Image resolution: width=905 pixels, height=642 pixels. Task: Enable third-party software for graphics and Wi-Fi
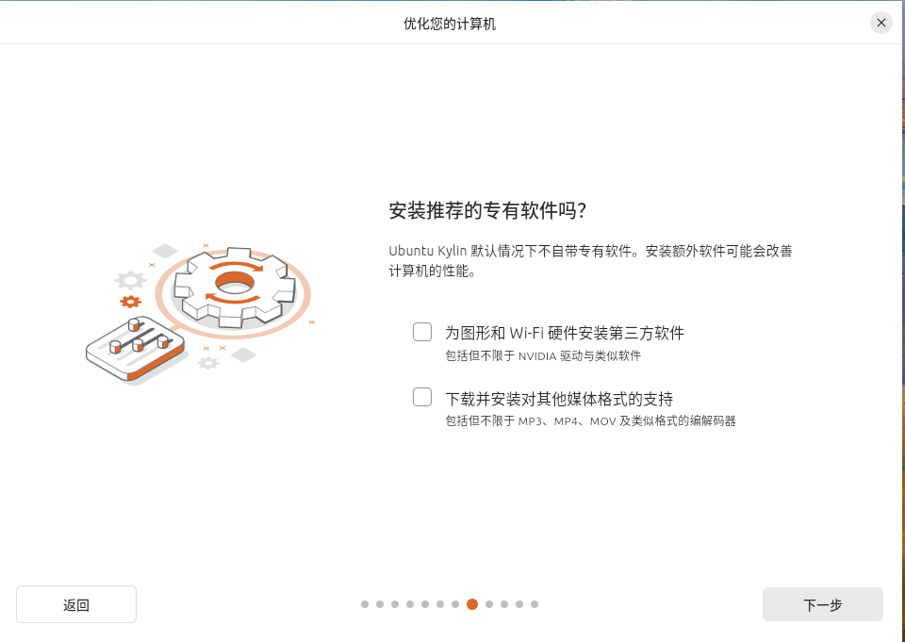422,332
